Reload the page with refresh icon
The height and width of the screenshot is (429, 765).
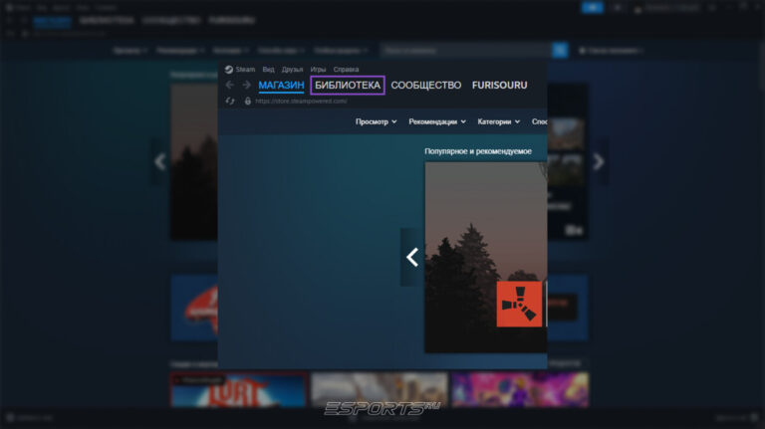tap(230, 101)
